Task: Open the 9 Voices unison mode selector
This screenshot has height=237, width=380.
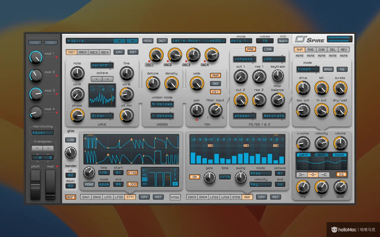Action: point(162,104)
